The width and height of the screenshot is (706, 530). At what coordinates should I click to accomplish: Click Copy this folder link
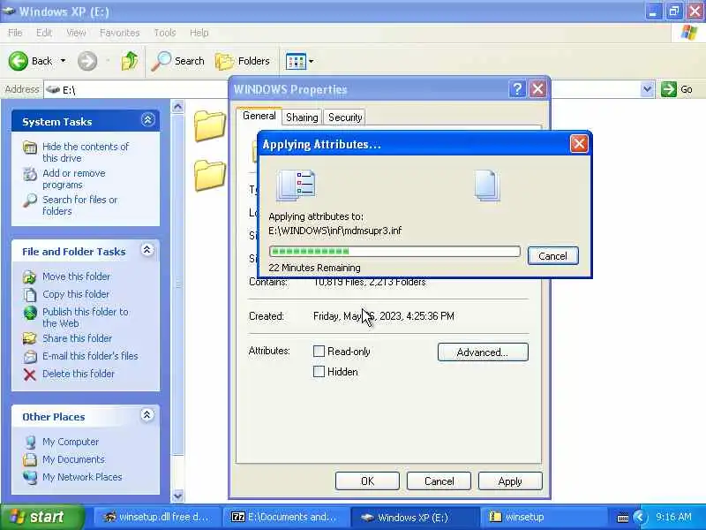coord(76,294)
